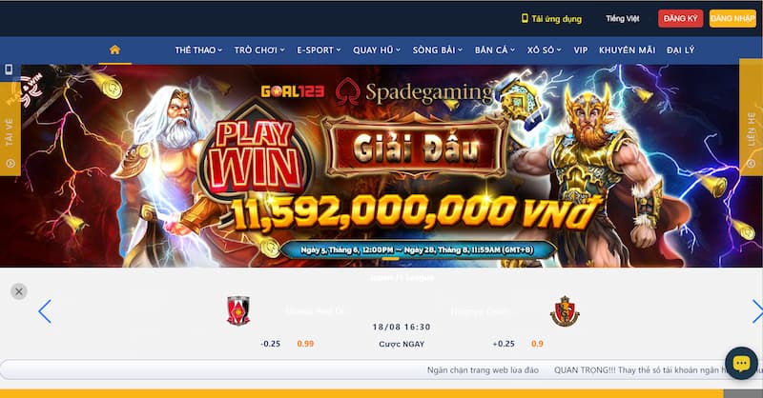Image resolution: width=763 pixels, height=398 pixels.
Task: Open the live chat bubble icon
Action: click(741, 363)
